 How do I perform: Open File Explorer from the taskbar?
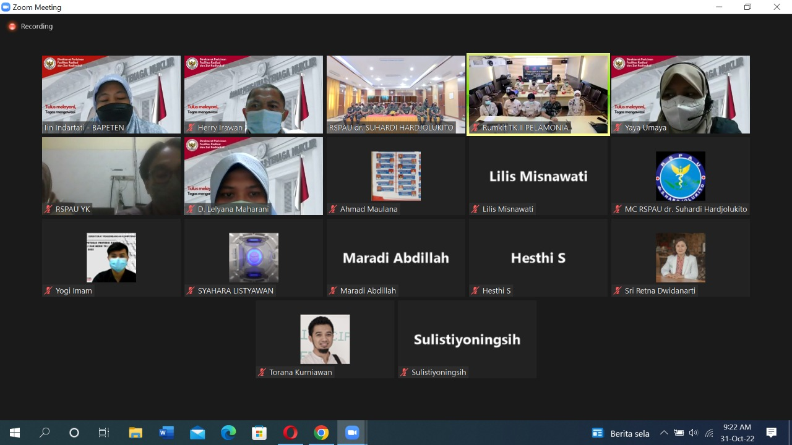point(136,433)
